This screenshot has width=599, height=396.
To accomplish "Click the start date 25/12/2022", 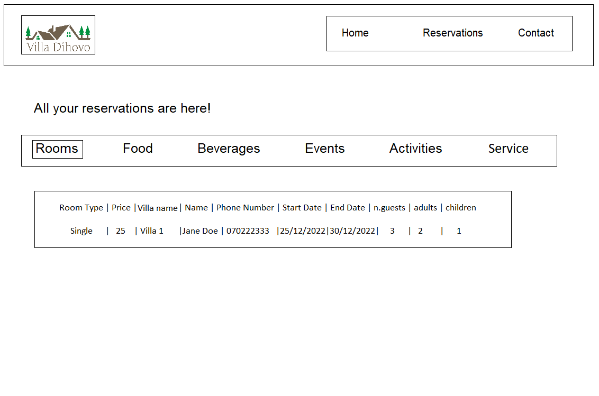I will [303, 231].
